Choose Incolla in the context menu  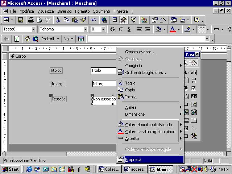[x=151, y=97]
